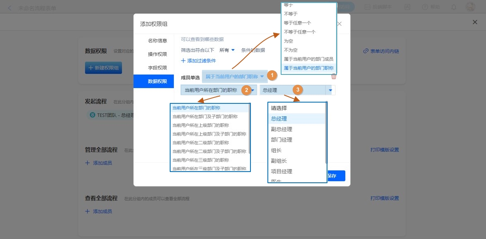
Task: Click 添加成员 under 查看全部流程
Action: [102, 211]
